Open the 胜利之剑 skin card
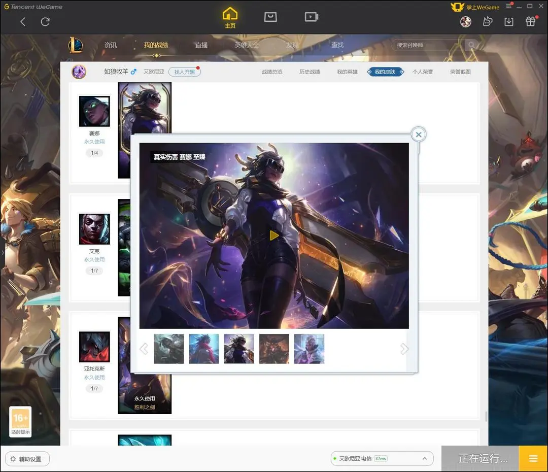548x472 pixels. tap(145, 394)
